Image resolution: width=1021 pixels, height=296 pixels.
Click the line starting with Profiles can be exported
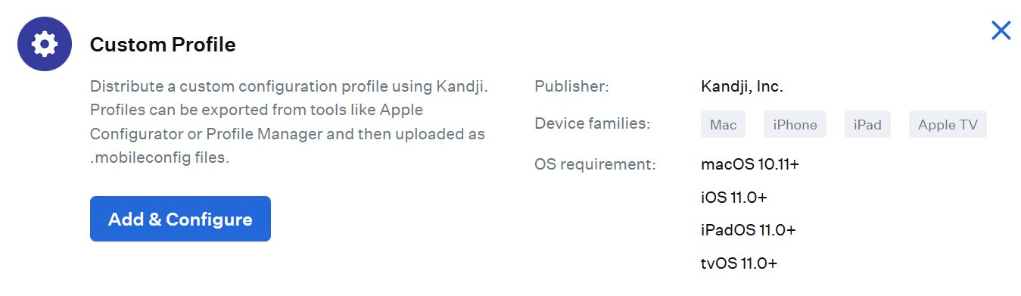257,111
